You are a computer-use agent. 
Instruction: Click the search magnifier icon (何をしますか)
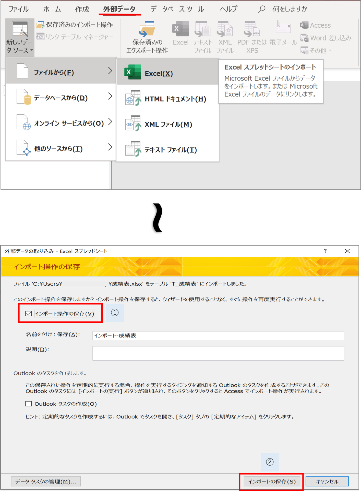(261, 9)
